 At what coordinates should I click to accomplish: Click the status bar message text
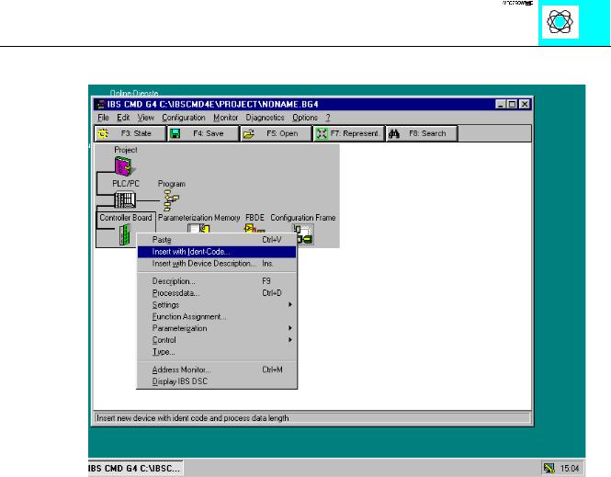pos(193,418)
